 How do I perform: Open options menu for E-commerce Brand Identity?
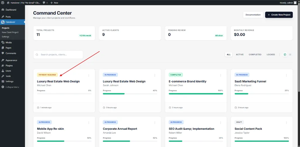221,75
